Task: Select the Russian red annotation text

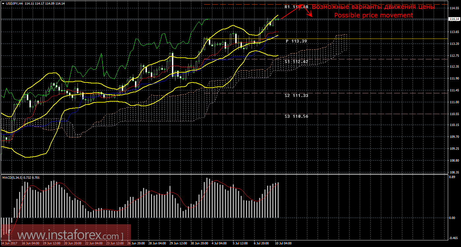Action: pos(373,7)
